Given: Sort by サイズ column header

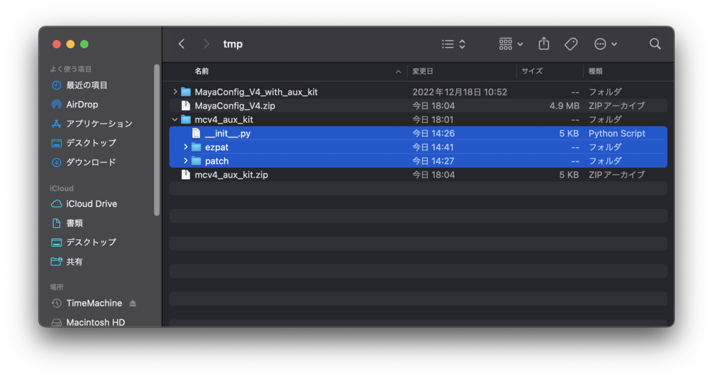Looking at the screenshot, I should (532, 71).
